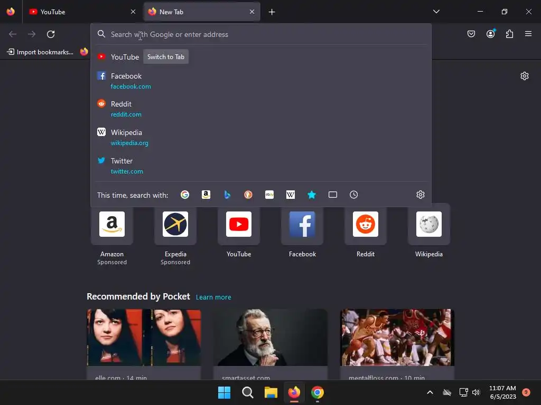Open new tab page personalize gear

point(525,76)
